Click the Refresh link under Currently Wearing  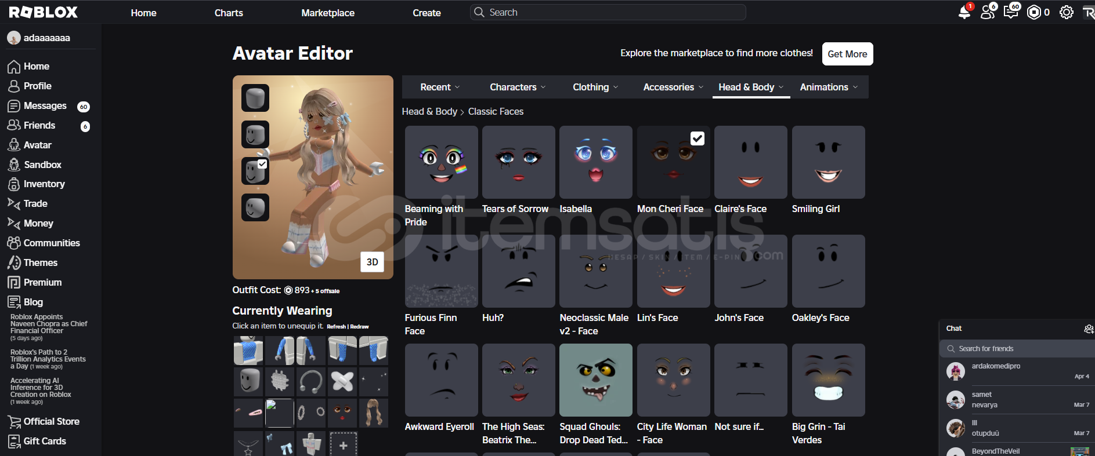coord(336,327)
